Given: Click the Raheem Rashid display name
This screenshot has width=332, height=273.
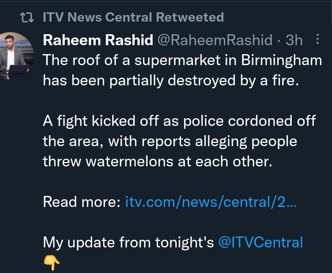Looking at the screenshot, I should tap(98, 40).
